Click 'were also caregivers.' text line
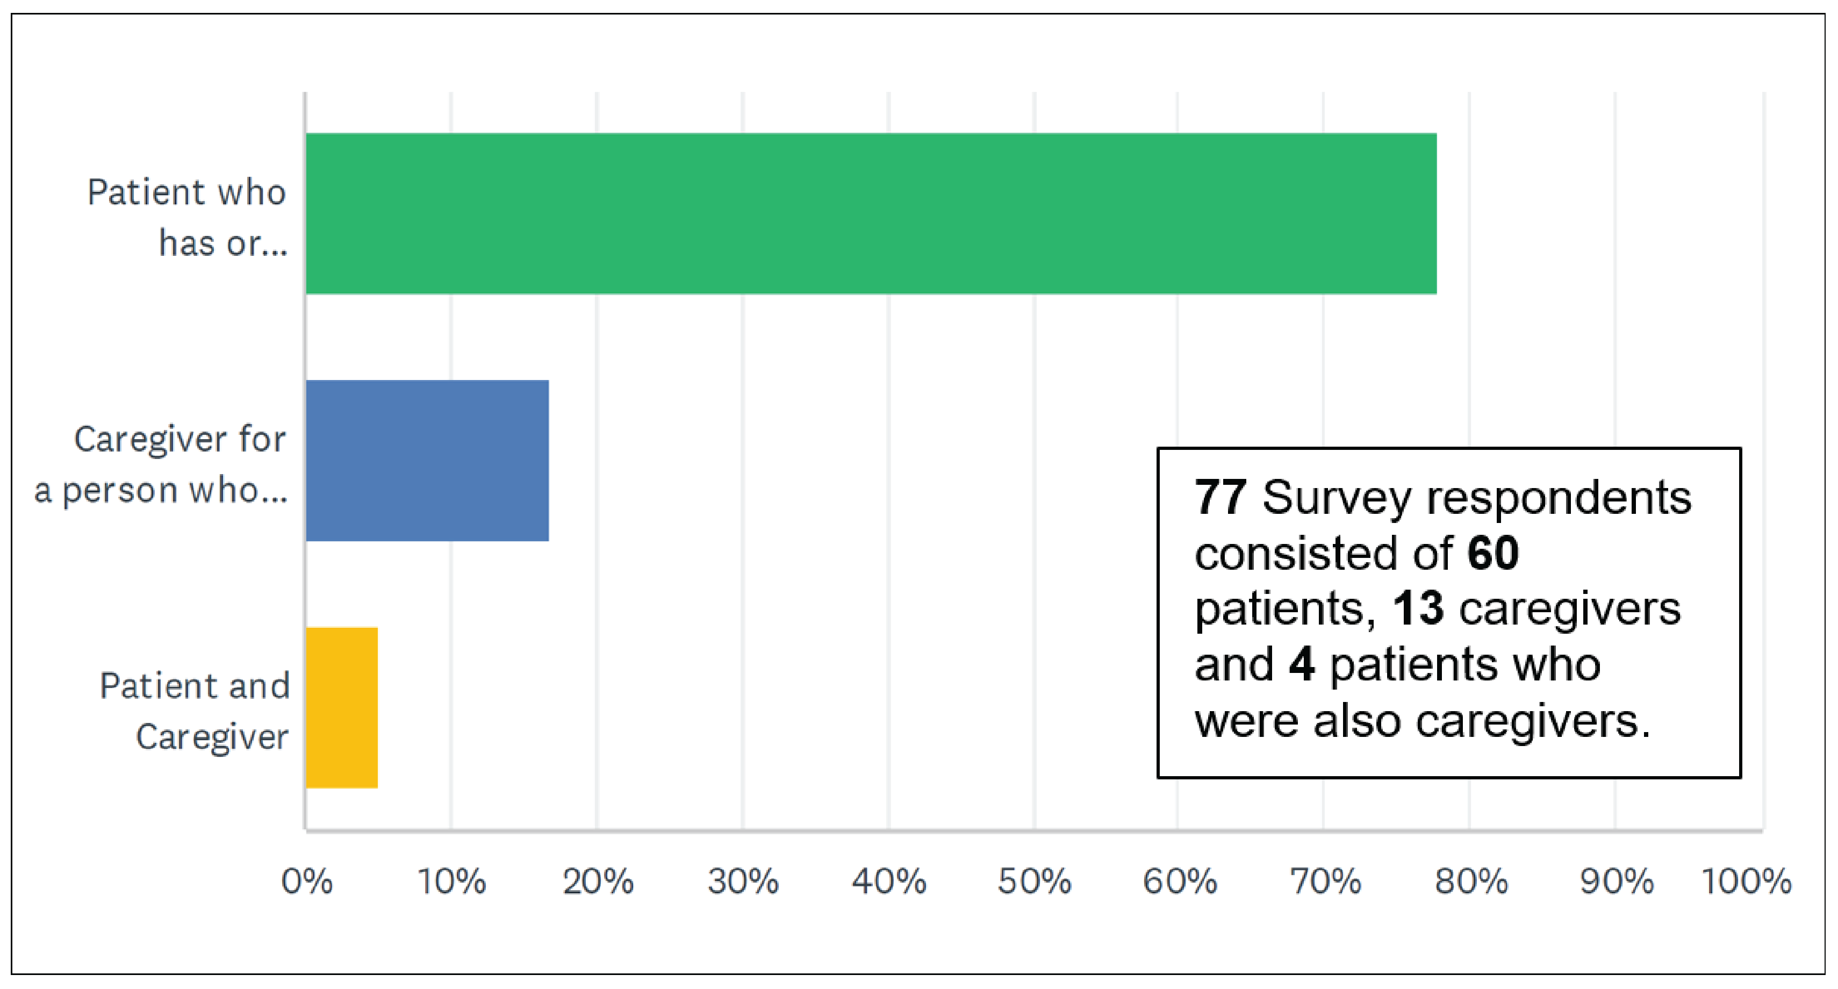This screenshot has height=989, width=1838. 1422,721
